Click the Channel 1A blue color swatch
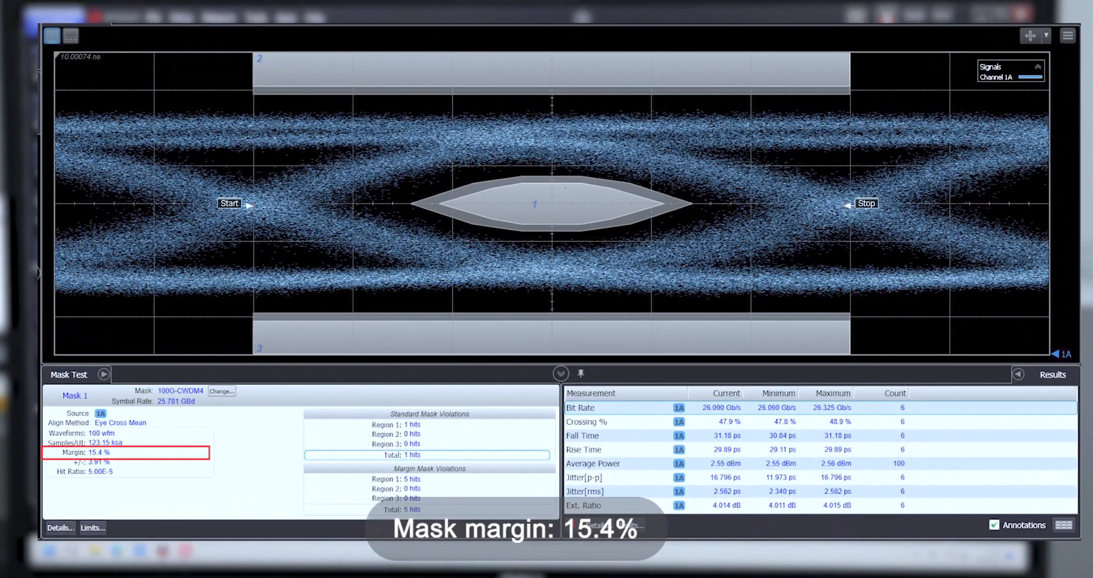The image size is (1093, 578). pos(1030,77)
